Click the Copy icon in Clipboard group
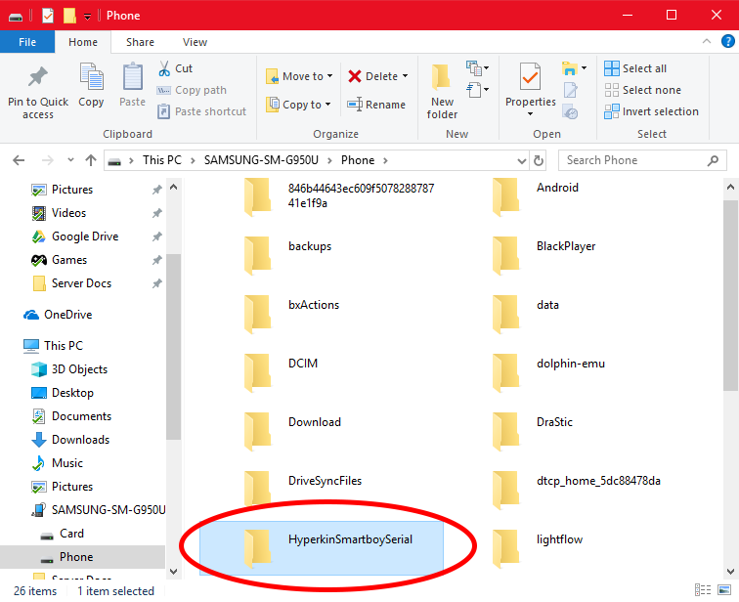The height and width of the screenshot is (602, 739). point(91,78)
